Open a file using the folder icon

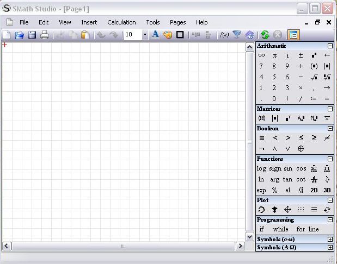pos(20,35)
